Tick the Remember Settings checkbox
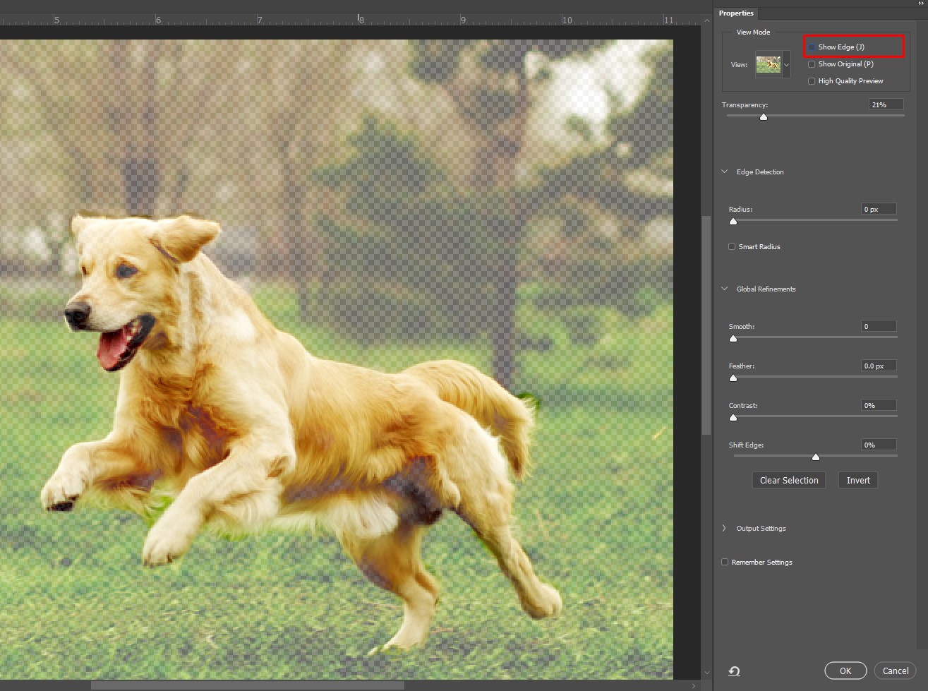The width and height of the screenshot is (928, 691). point(725,563)
